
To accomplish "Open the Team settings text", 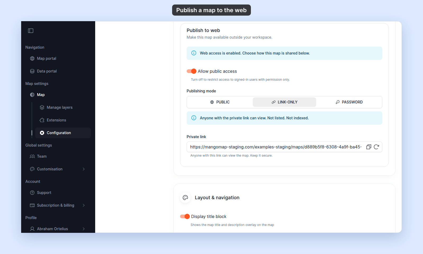I will click(x=42, y=156).
